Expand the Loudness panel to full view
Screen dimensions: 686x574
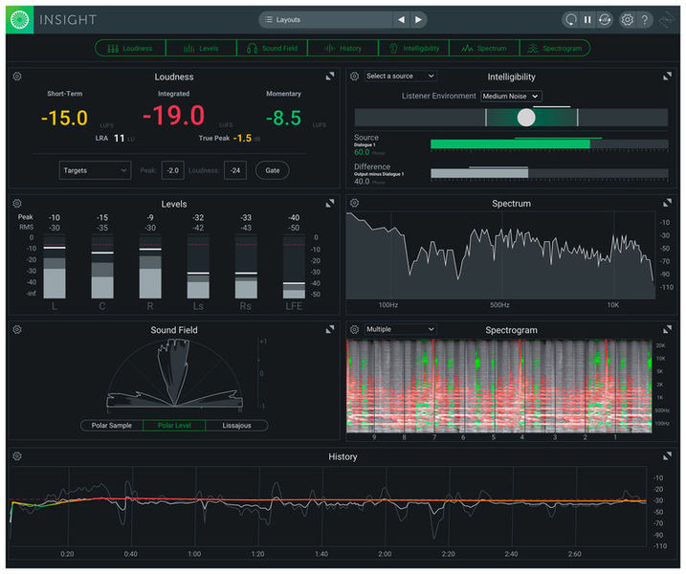pos(330,76)
